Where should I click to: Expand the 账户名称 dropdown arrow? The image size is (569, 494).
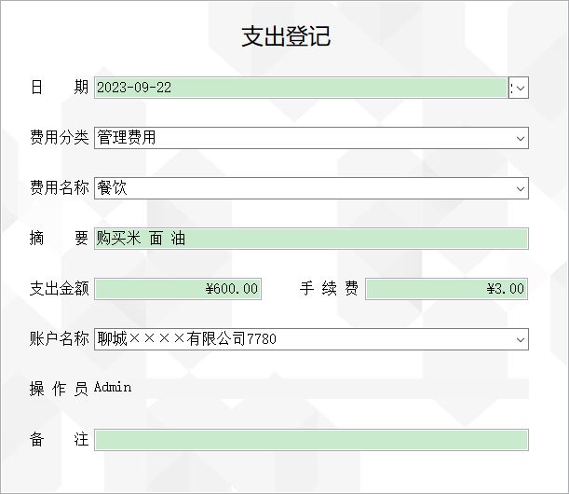coord(521,339)
